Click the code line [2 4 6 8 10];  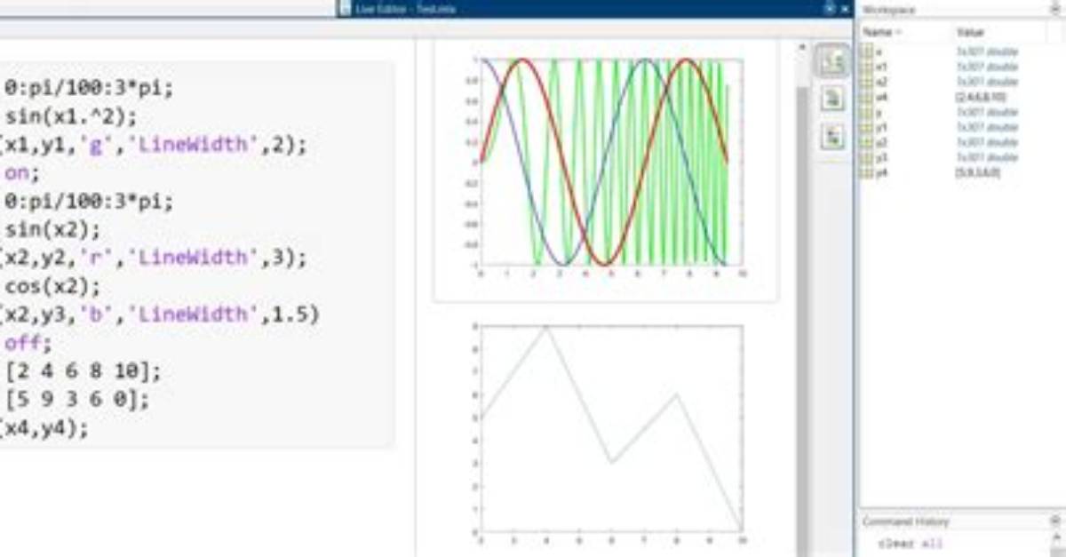pos(83,371)
